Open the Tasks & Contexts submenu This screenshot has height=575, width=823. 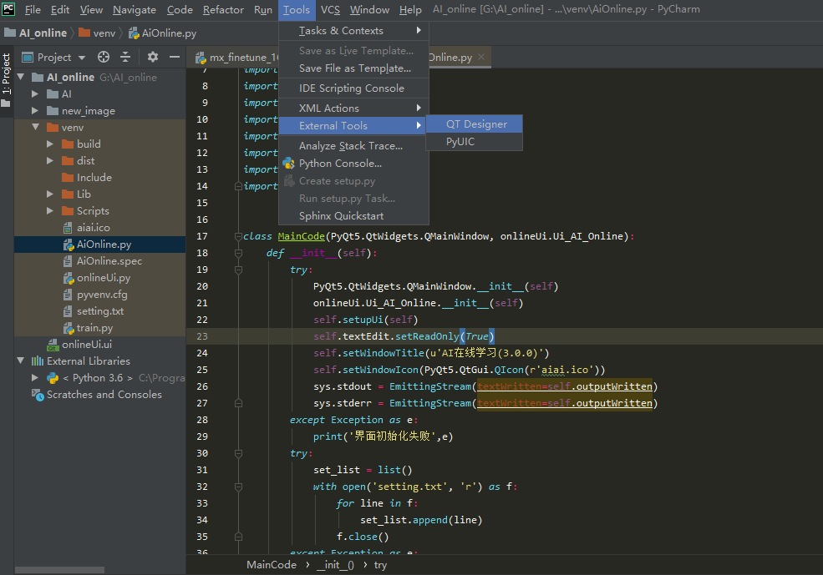tap(353, 30)
